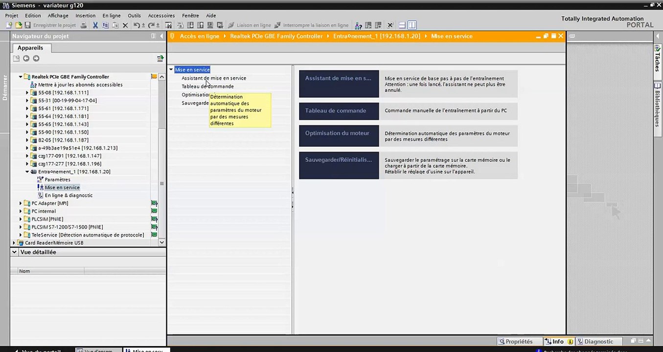Click Mettre à jour les abonnés accessibles
The image size is (663, 352).
(x=80, y=85)
